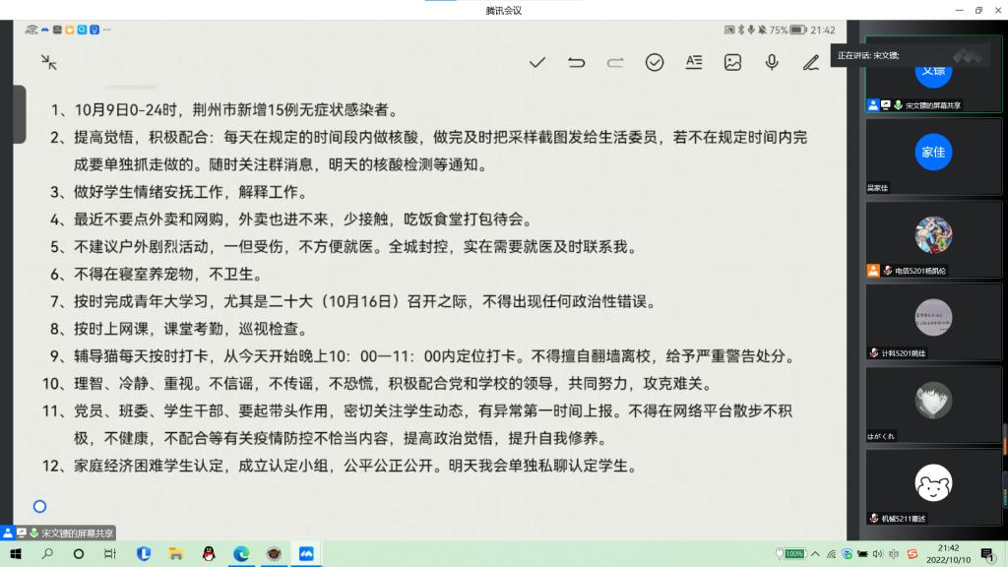
Task: Expand hidden system tray icons
Action: point(816,553)
